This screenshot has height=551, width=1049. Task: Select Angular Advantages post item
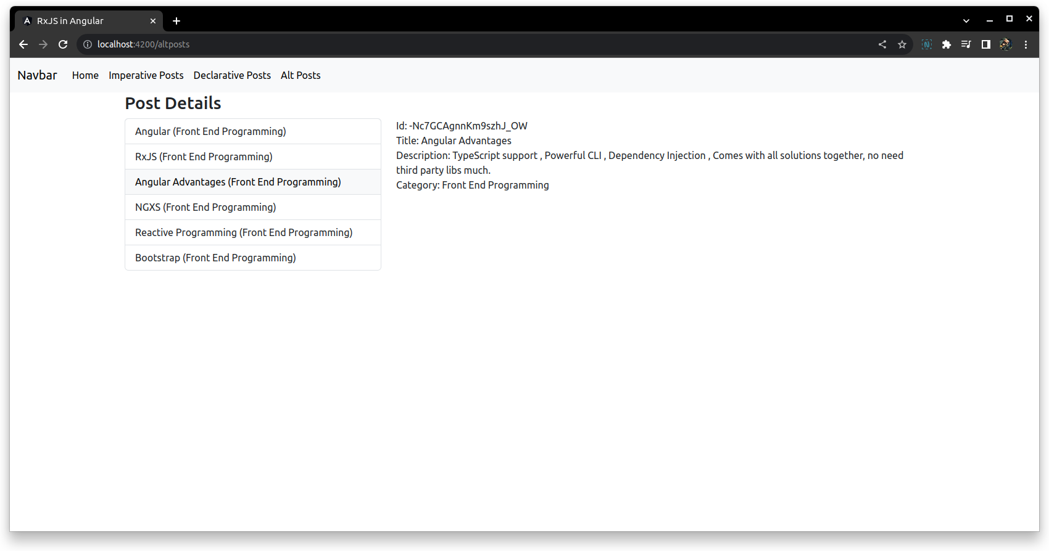point(253,182)
